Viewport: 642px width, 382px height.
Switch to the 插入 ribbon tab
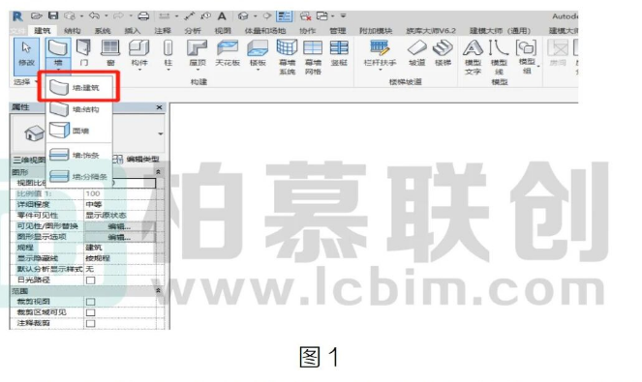[133, 31]
